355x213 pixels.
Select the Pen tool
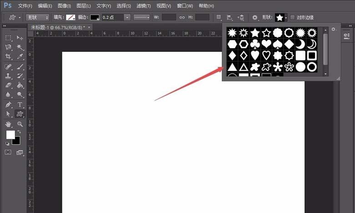coord(8,105)
